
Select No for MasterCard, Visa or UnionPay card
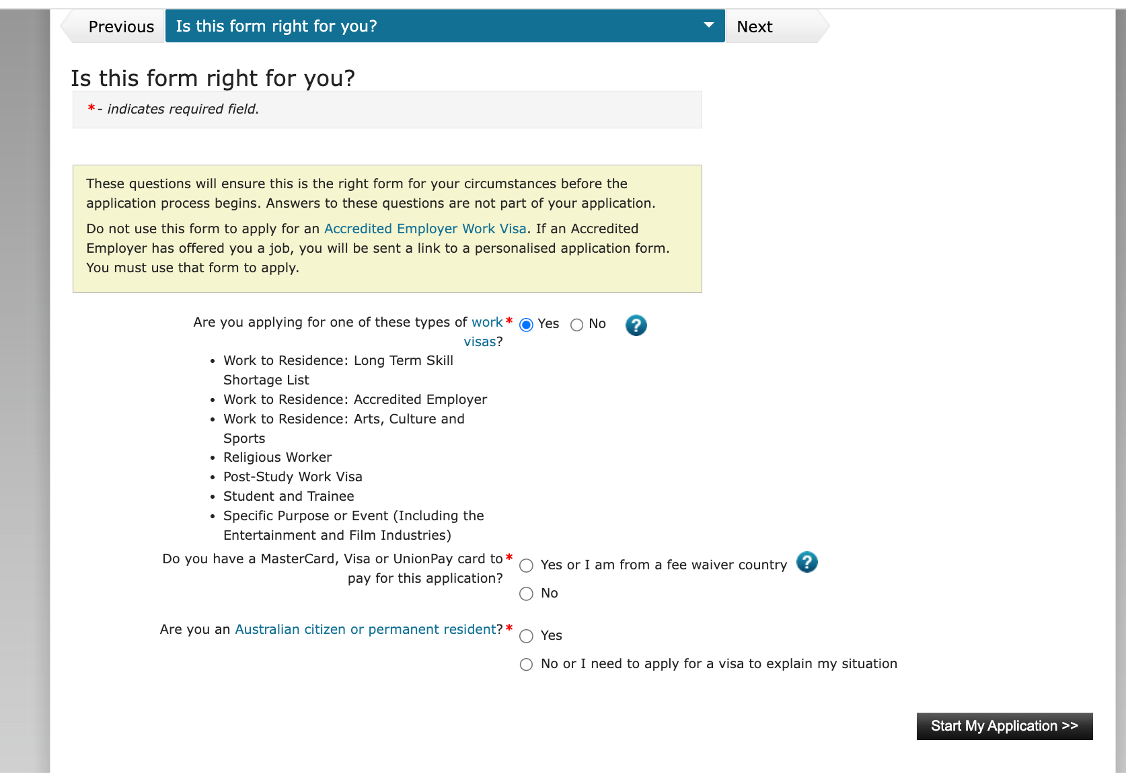[527, 594]
